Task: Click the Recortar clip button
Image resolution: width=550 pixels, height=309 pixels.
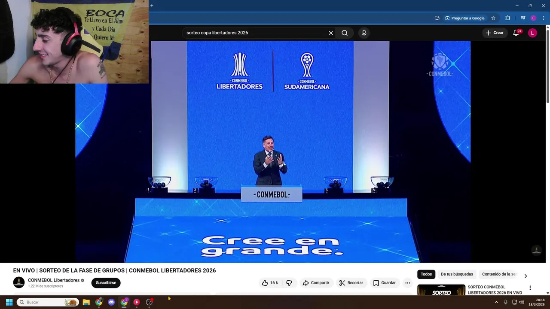Action: [x=351, y=283]
